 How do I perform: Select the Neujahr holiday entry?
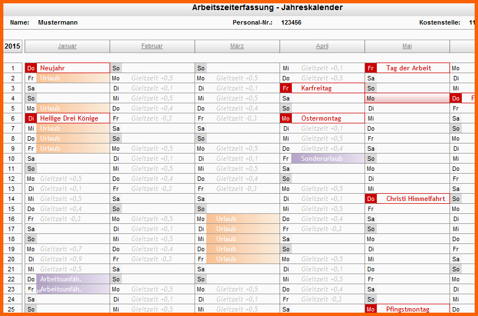73,68
